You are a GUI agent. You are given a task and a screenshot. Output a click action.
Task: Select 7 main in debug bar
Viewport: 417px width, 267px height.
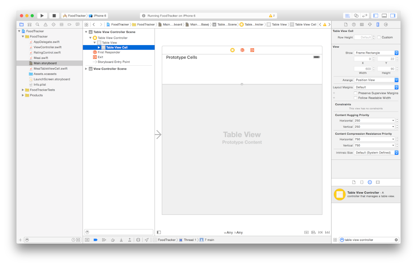point(207,240)
